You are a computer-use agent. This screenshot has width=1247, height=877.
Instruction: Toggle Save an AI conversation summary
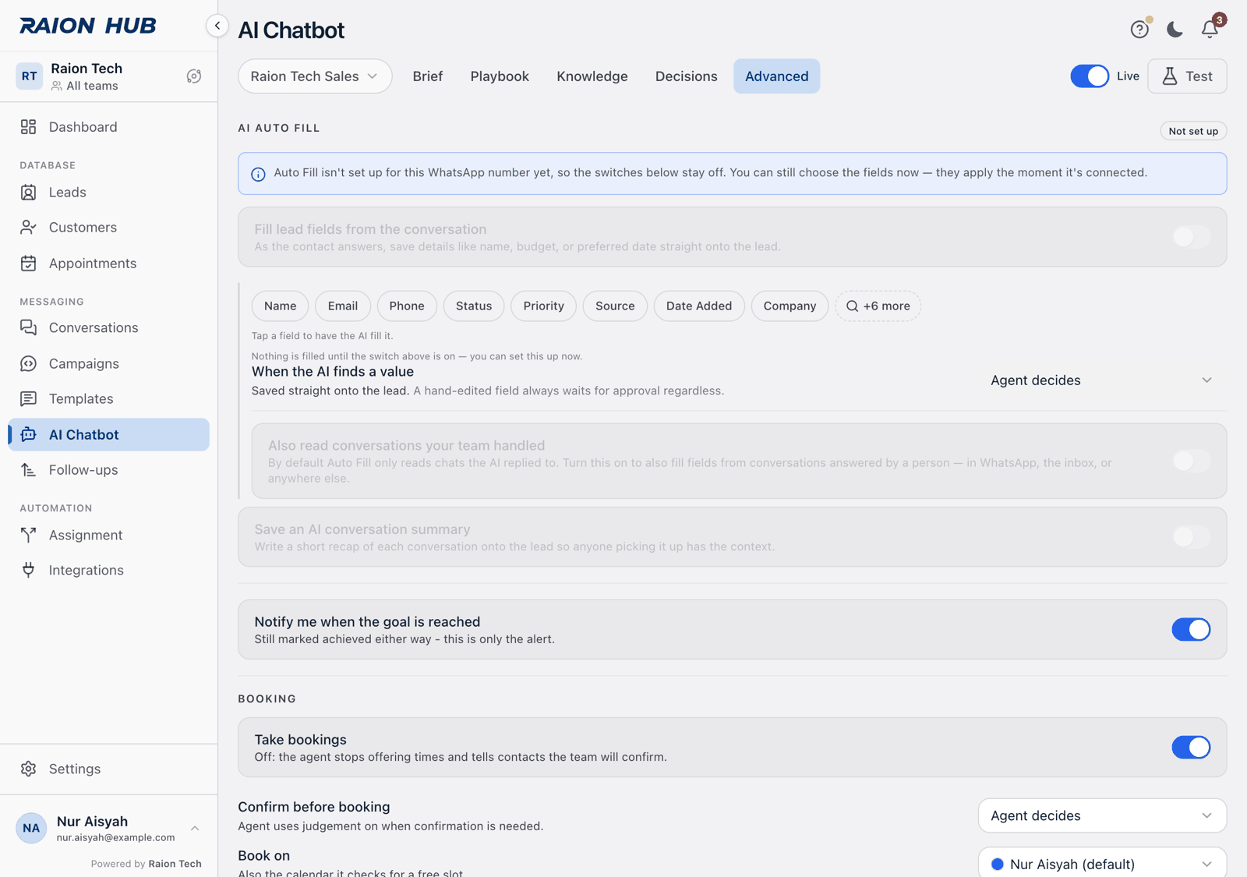coord(1191,536)
